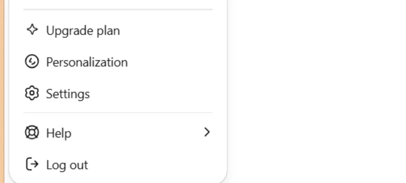The height and width of the screenshot is (183, 406).
Task: Click blank white area outside the menu
Action: (x=317, y=91)
